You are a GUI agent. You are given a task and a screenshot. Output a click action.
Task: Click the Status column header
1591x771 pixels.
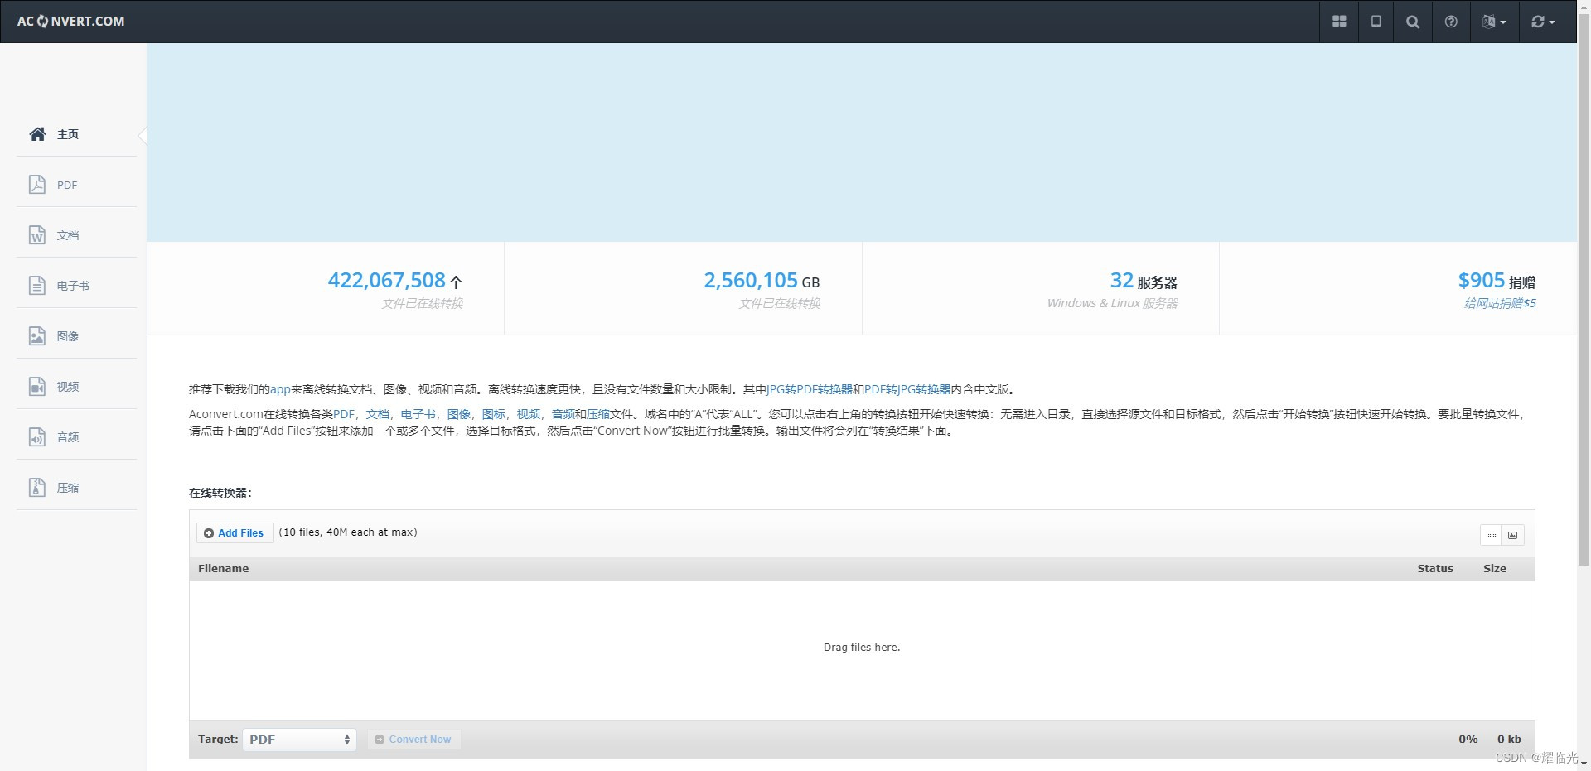point(1435,569)
